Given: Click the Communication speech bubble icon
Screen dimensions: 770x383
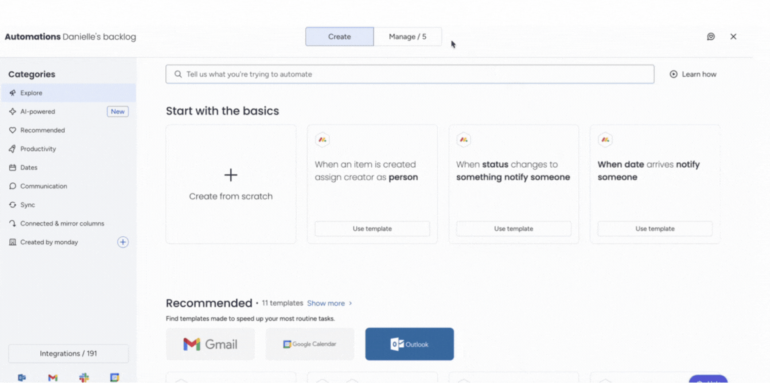Looking at the screenshot, I should 13,186.
